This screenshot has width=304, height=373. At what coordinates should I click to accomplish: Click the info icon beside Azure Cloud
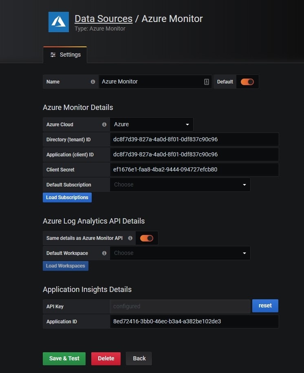(x=104, y=125)
